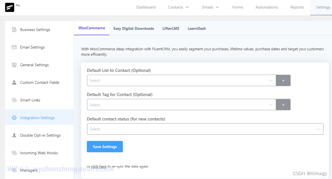
Task: Open the Default List to Contact dropdown
Action: (182, 81)
